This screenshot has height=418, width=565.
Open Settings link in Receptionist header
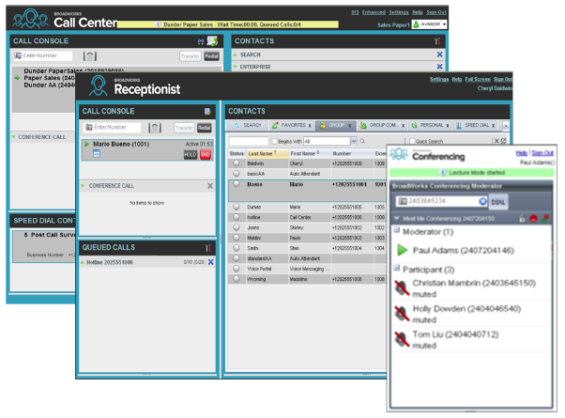tap(438, 80)
